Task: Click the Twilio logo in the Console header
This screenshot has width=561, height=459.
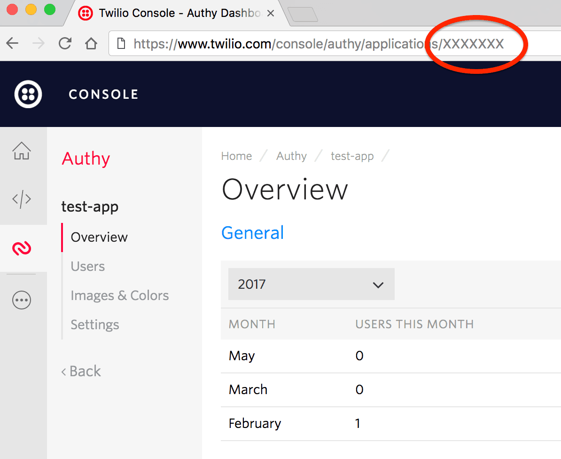Action: point(28,94)
